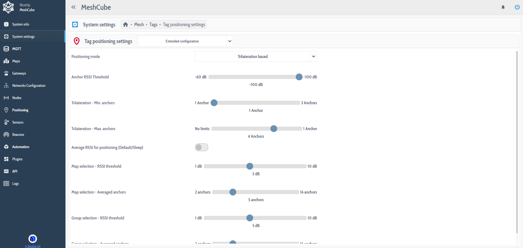This screenshot has width=523, height=248.
Task: Collapse sidebar with double chevron icon
Action: [73, 7]
